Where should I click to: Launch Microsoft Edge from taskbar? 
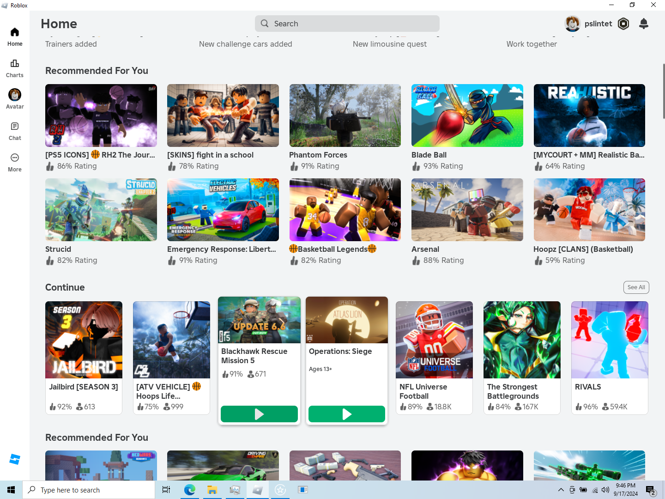pyautogui.click(x=189, y=490)
